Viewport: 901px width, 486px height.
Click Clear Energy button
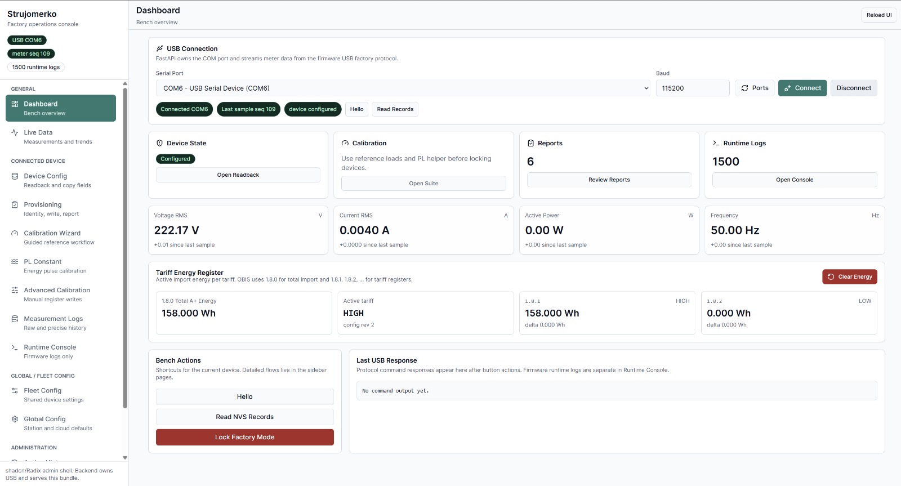(x=850, y=277)
